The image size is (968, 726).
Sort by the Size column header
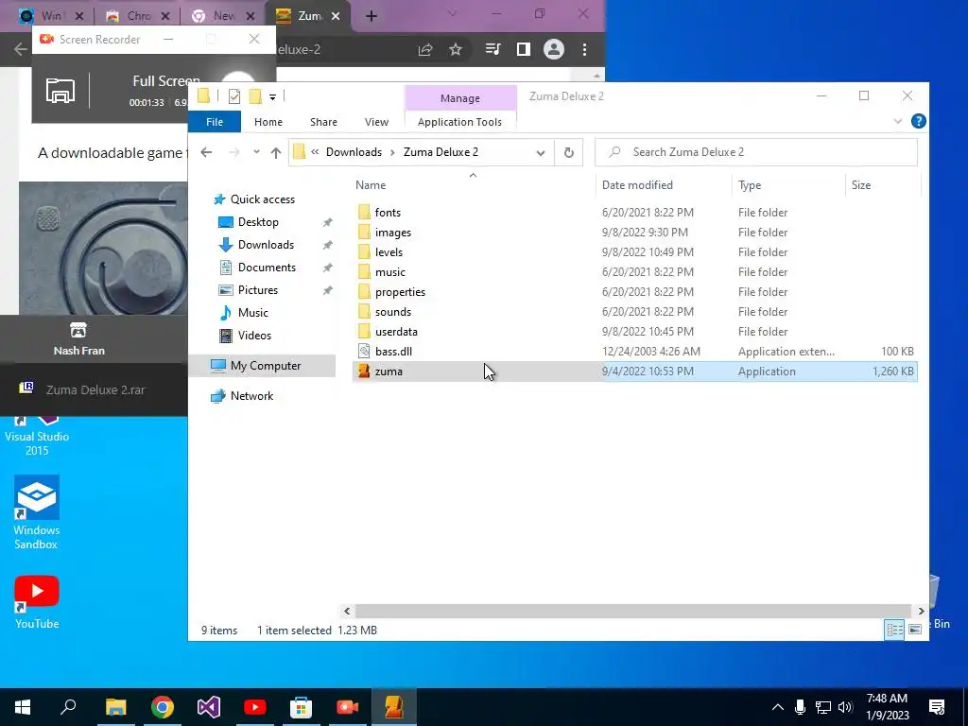point(882,184)
